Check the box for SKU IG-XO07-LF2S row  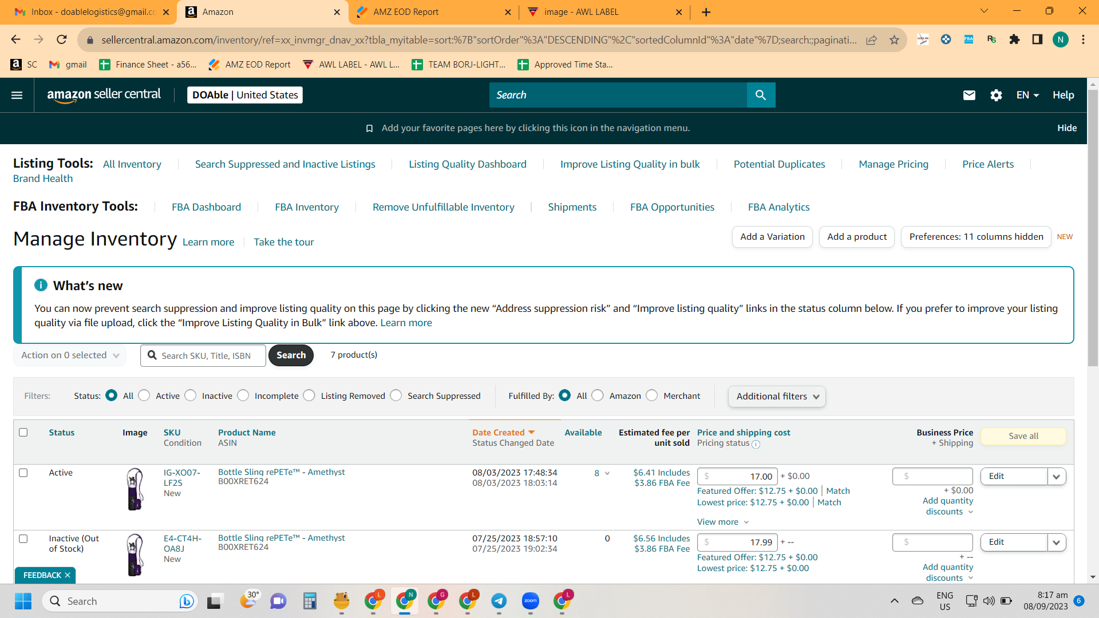pos(23,473)
